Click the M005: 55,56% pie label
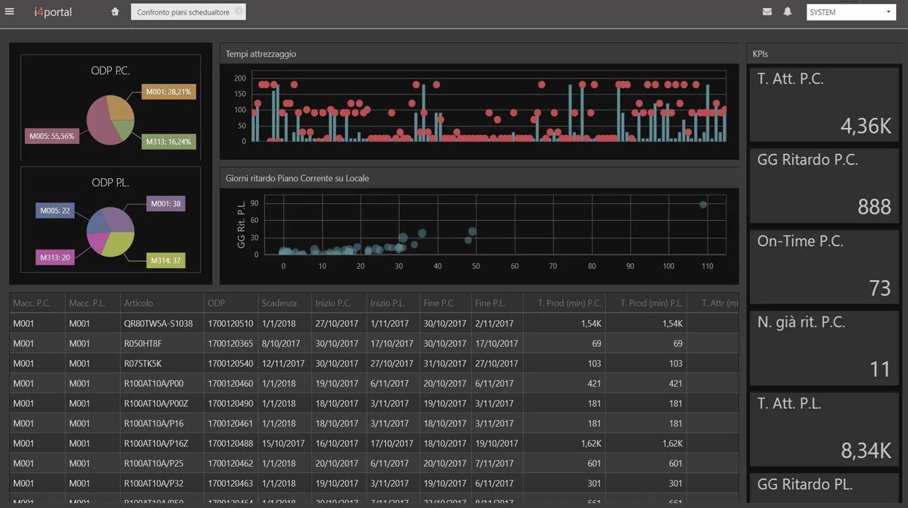 (52, 136)
